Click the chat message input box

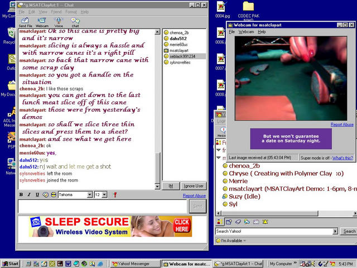pyautogui.click(x=103, y=207)
